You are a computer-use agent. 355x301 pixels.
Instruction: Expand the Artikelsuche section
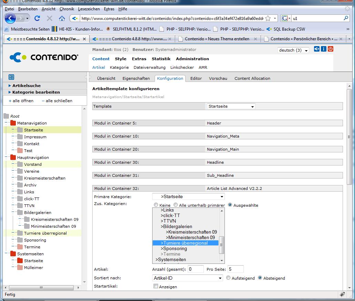point(27,86)
